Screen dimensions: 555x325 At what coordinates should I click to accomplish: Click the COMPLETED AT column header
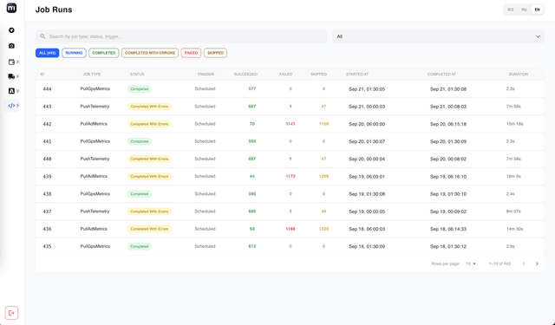pyautogui.click(x=441, y=75)
